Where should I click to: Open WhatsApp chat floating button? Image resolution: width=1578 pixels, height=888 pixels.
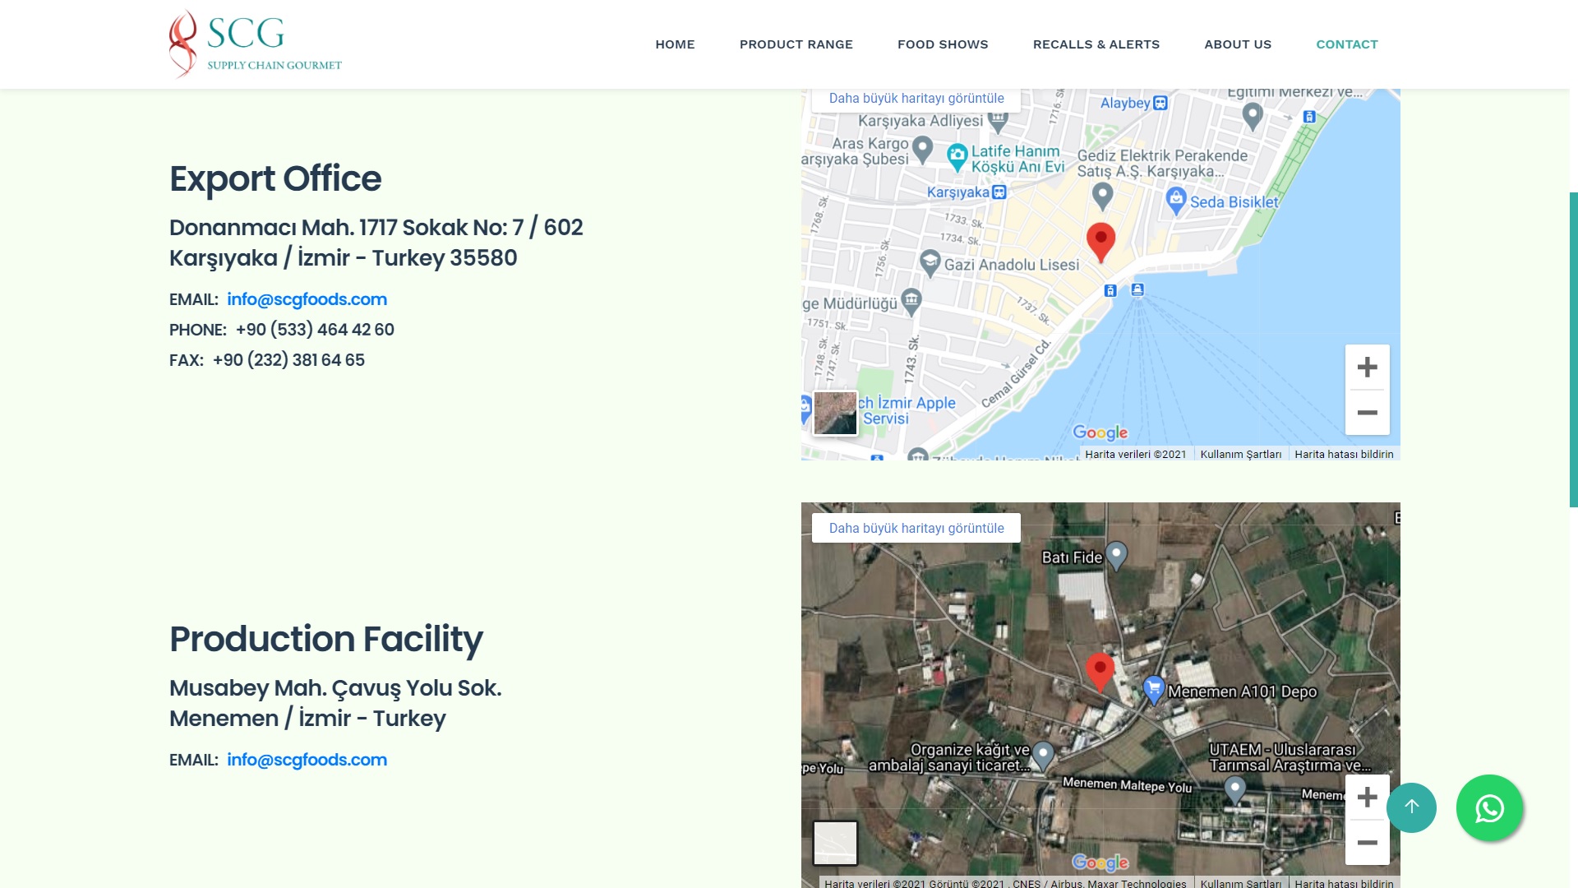1489,808
